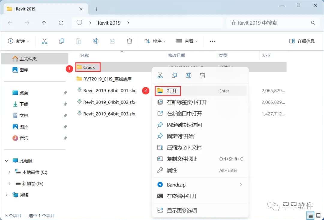
Task: Close the Revit 2019 tab
Action: (81, 9)
